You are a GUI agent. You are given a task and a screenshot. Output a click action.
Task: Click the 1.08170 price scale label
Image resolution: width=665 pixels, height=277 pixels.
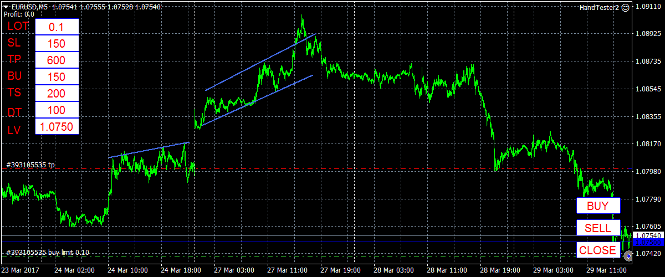[647, 144]
